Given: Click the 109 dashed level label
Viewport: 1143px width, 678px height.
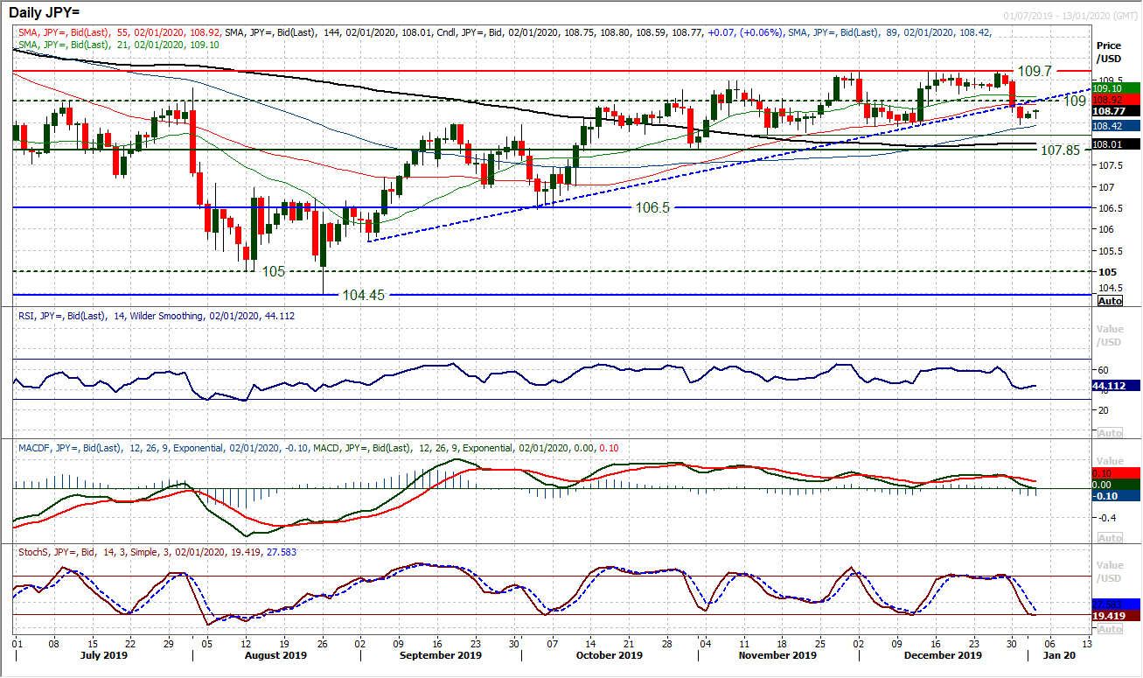Looking at the screenshot, I should [x=1075, y=101].
